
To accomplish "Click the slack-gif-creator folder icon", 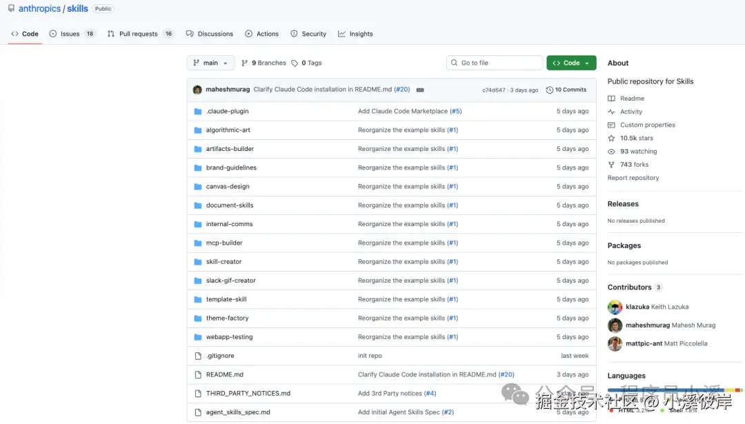I will 198,281.
